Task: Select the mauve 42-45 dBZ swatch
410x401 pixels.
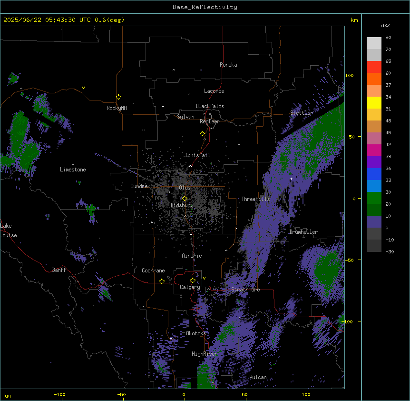Action: pos(374,139)
